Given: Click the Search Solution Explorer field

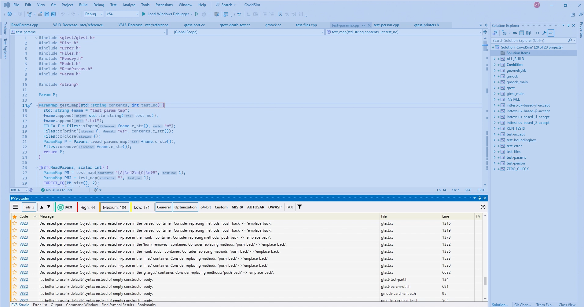Looking at the screenshot, I should click(529, 41).
